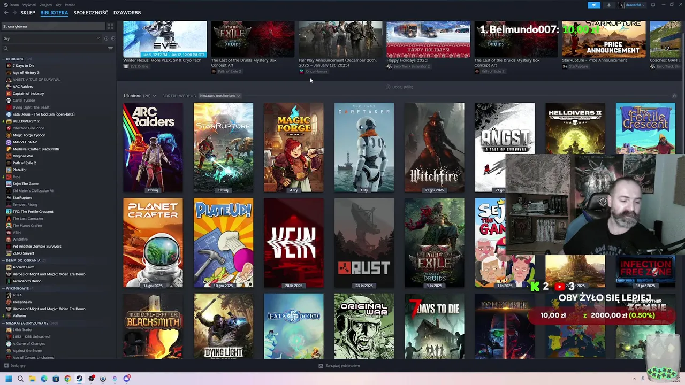The image size is (685, 385).
Task: Open advanced filter options icon in sidebar
Action: [110, 49]
